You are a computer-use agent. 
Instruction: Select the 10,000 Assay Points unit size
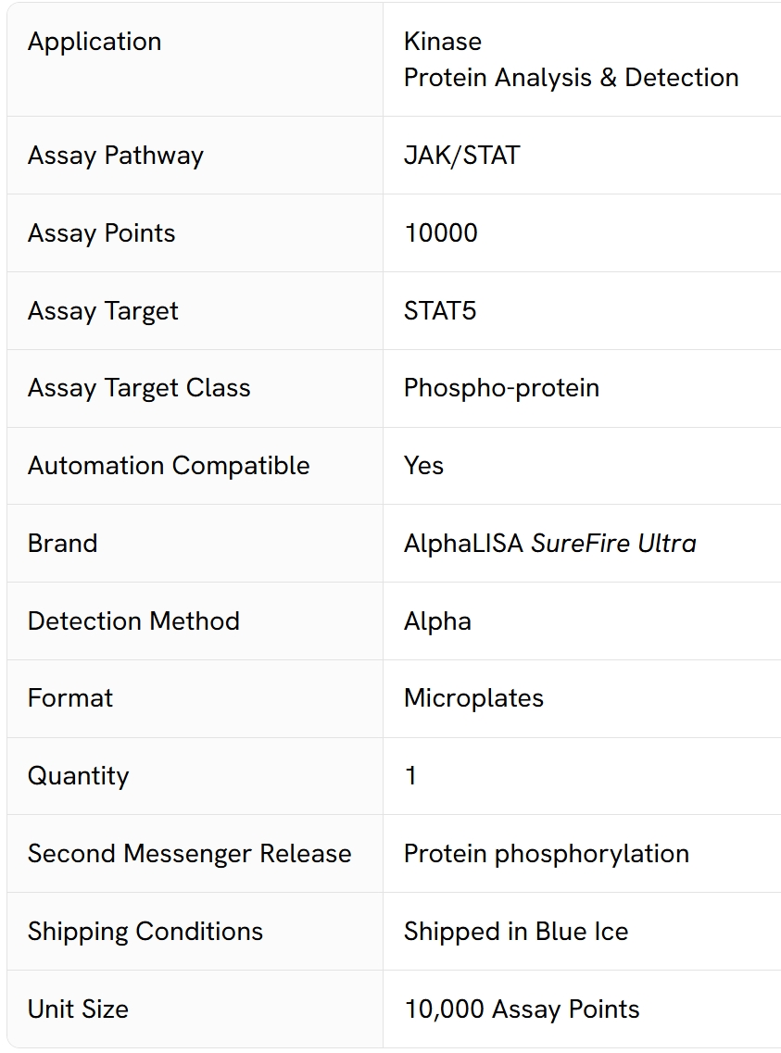coord(522,1009)
